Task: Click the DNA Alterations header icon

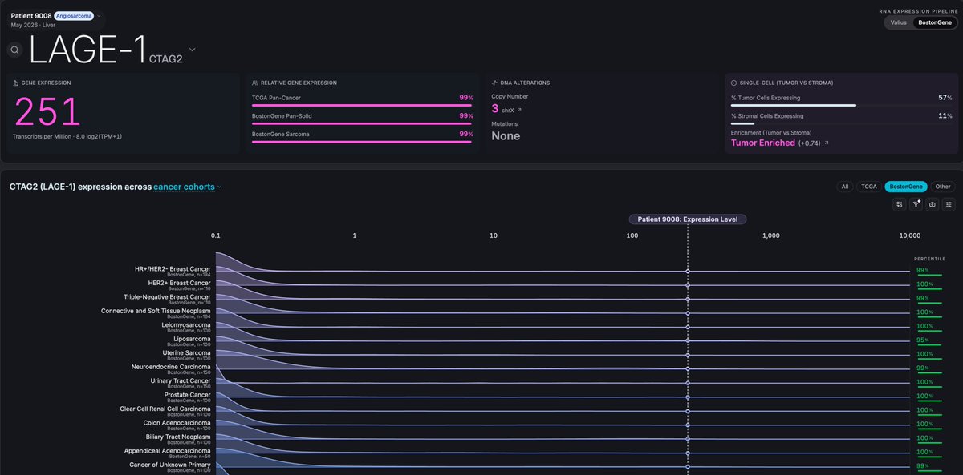Action: 494,83
